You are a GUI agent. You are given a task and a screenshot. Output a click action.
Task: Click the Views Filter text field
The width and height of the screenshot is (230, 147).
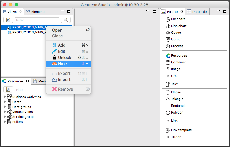coord(37,20)
